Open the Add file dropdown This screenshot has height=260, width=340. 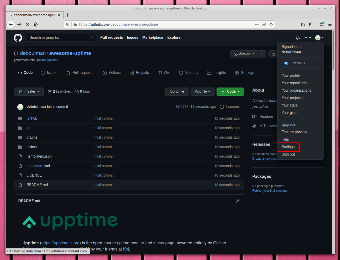click(202, 91)
